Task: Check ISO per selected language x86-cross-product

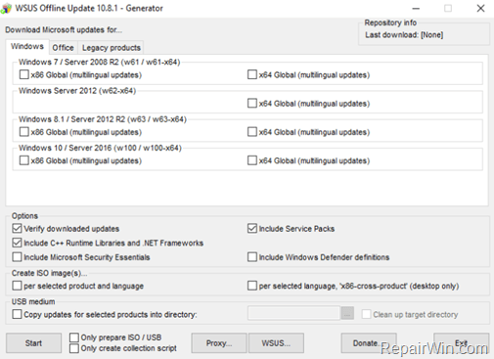Action: pyautogui.click(x=252, y=286)
